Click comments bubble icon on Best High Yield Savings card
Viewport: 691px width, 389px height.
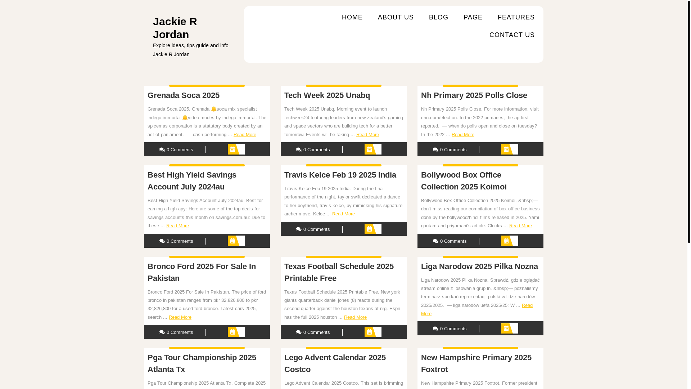click(x=162, y=241)
